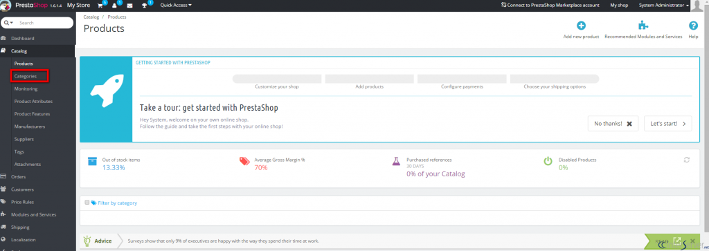The height and width of the screenshot is (251, 709).
Task: Open Suppliers submenu item
Action: (24, 140)
